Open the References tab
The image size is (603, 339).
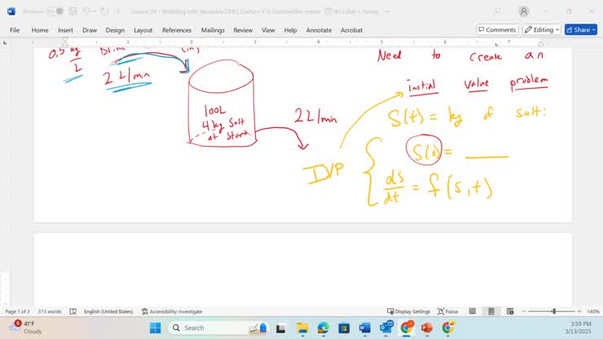coord(177,30)
